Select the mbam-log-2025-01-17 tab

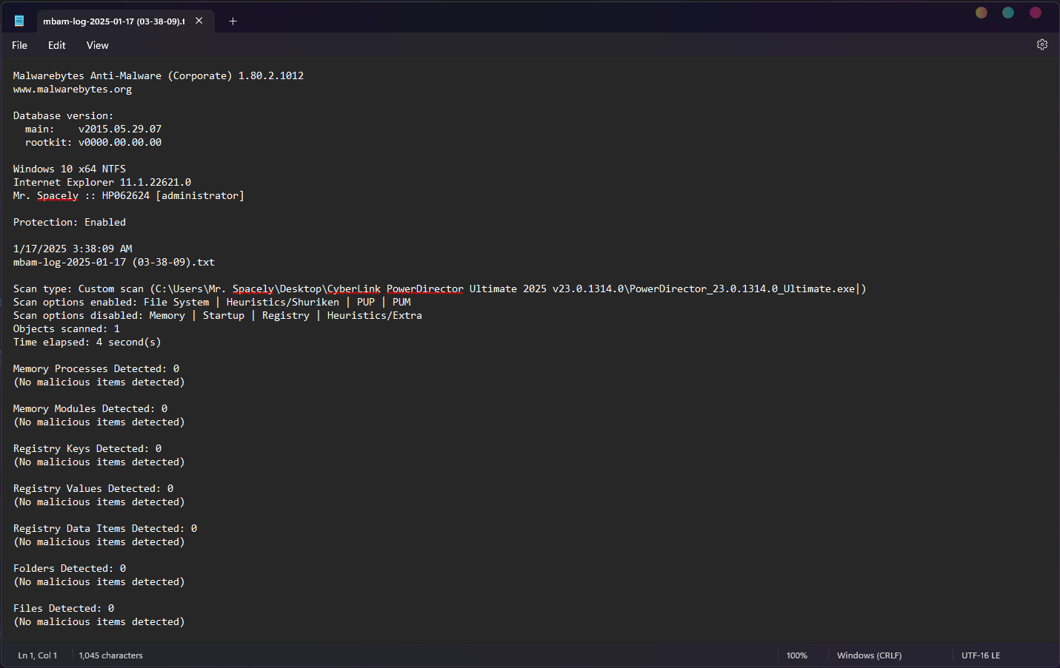113,21
